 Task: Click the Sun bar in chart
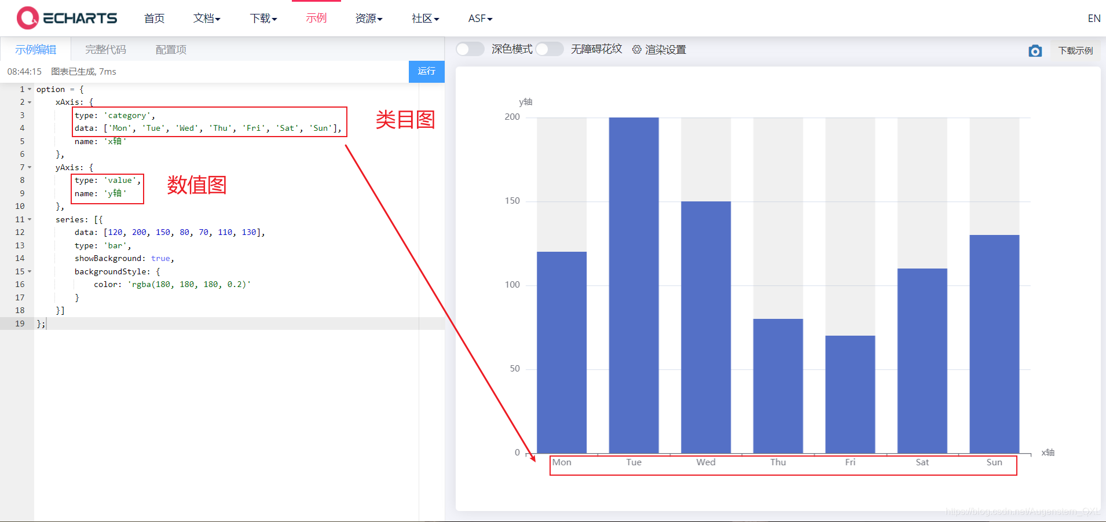point(994,344)
